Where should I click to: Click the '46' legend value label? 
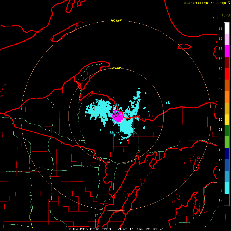220,79
